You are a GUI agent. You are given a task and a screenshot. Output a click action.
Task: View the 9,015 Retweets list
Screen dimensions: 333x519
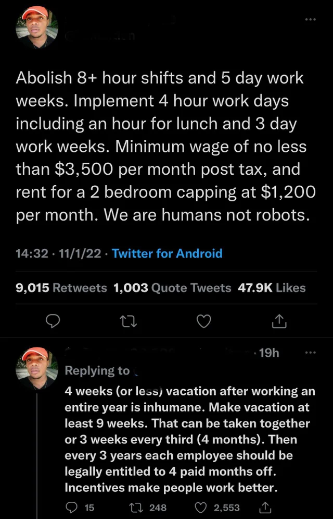pyautogui.click(x=61, y=287)
